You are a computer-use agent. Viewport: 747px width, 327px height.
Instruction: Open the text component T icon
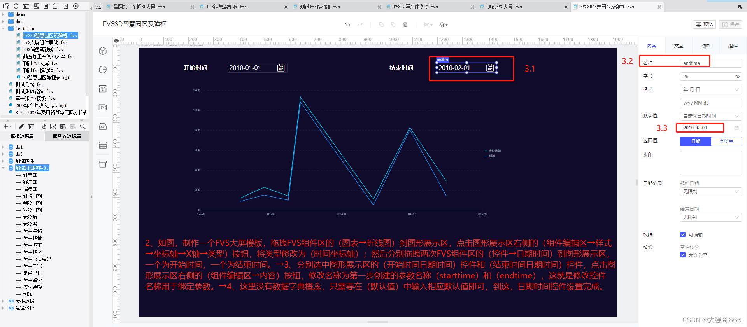pyautogui.click(x=103, y=89)
